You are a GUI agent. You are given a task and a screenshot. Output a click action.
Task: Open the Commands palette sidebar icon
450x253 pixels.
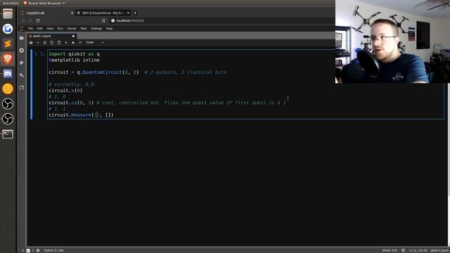(x=22, y=63)
